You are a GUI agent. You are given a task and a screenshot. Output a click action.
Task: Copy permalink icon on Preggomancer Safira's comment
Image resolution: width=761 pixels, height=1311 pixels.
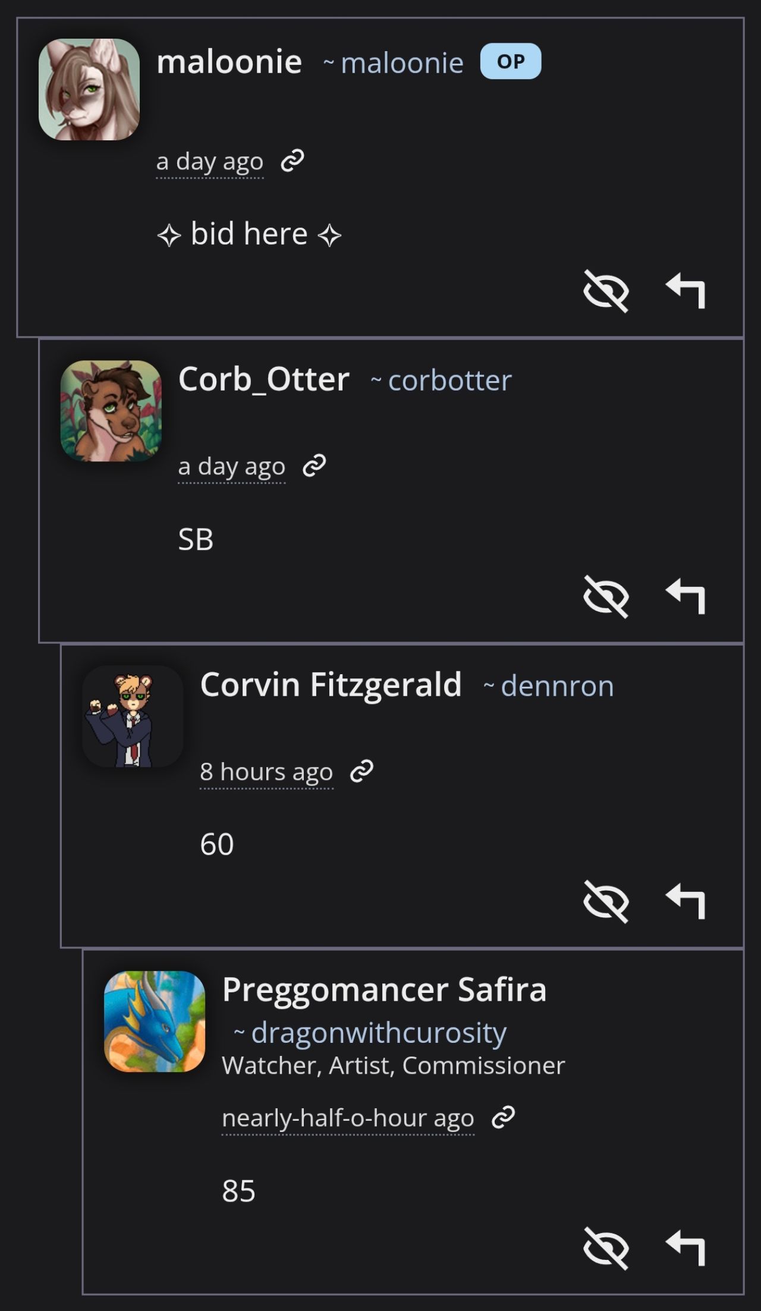(503, 1117)
